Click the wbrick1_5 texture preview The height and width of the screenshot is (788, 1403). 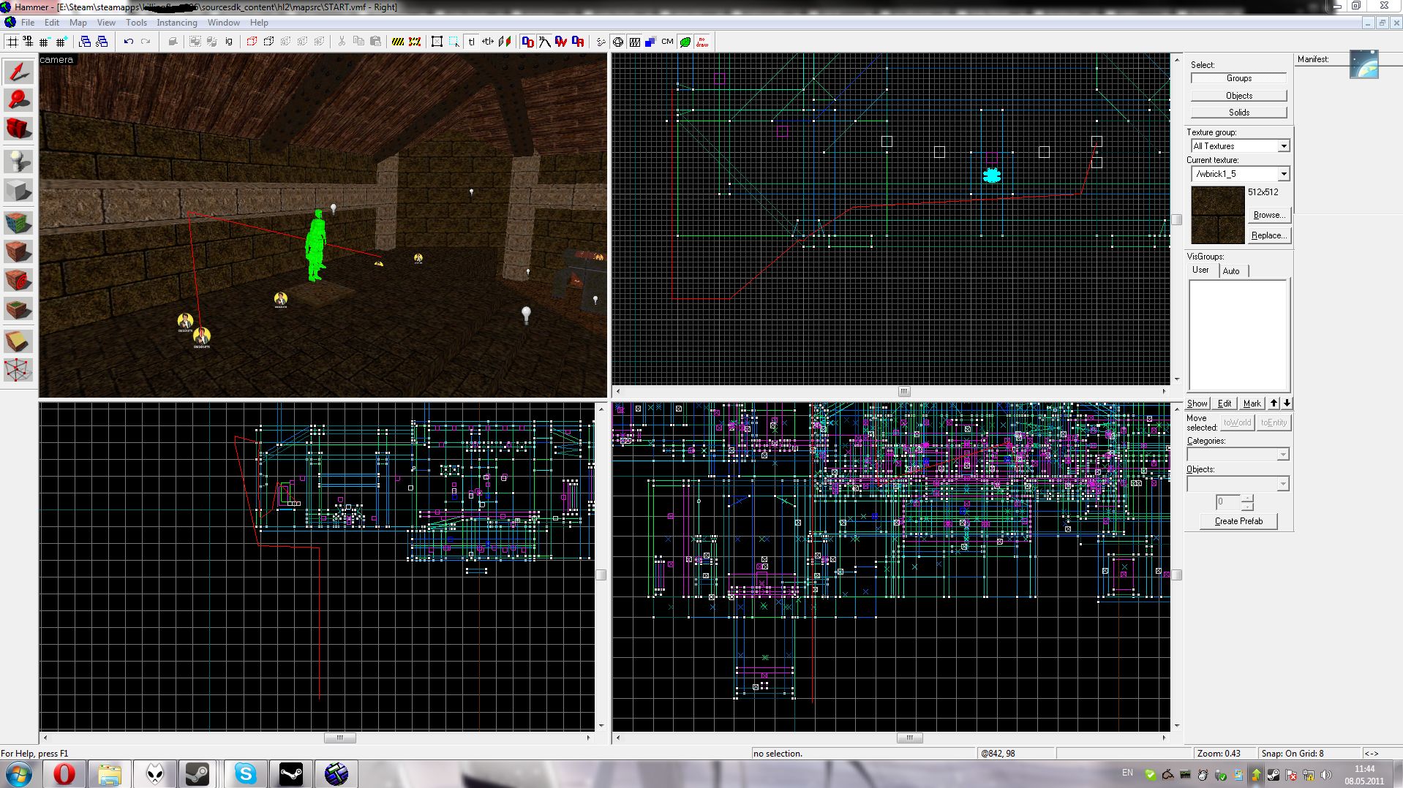click(x=1218, y=215)
